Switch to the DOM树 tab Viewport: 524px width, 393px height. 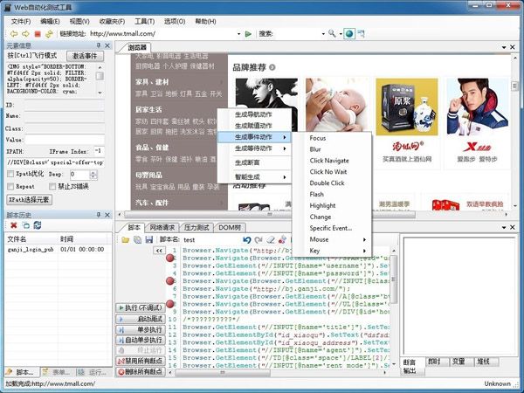click(230, 228)
